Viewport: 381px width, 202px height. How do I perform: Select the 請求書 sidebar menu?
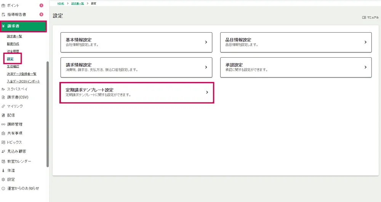(x=23, y=26)
